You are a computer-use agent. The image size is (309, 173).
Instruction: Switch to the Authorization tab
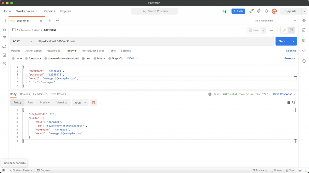click(x=33, y=51)
